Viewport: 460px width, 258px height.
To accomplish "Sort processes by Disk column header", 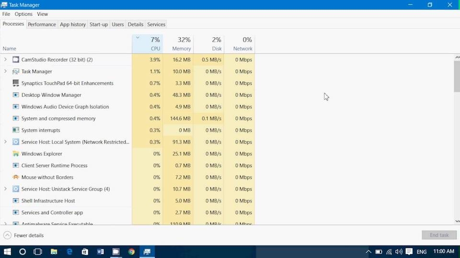I will (x=208, y=44).
